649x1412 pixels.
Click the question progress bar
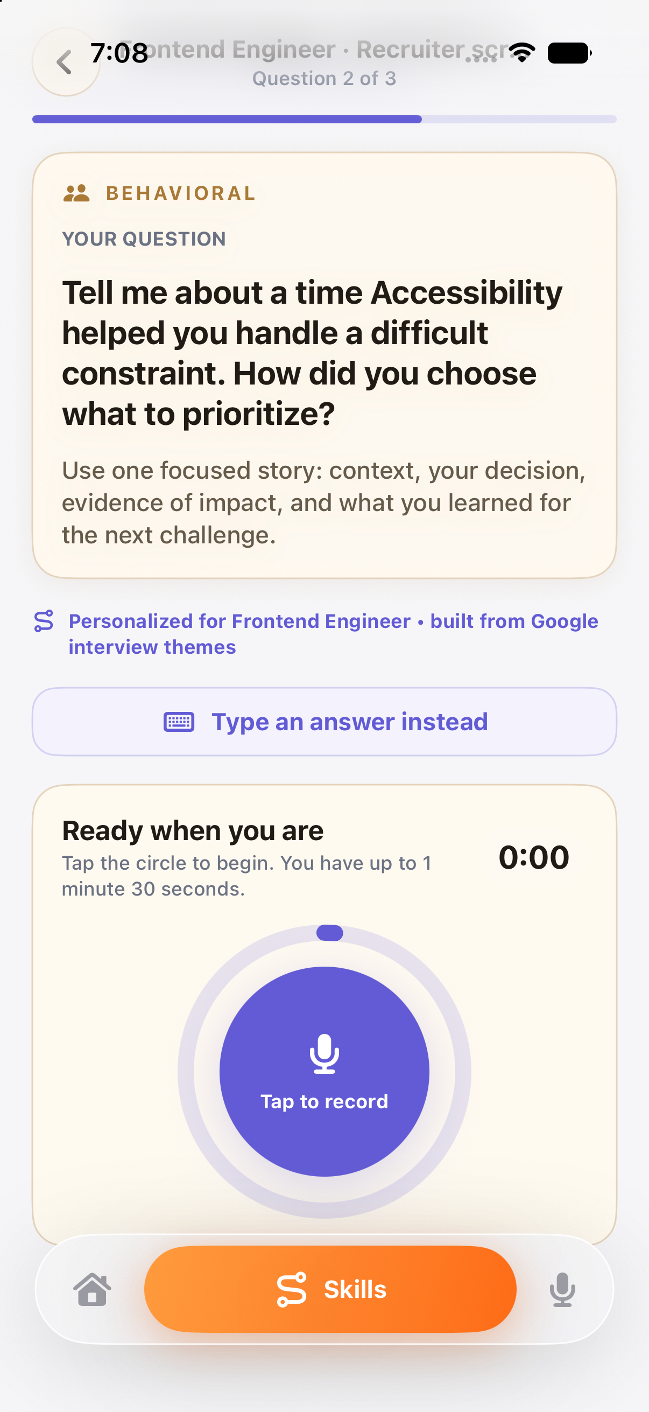click(324, 120)
